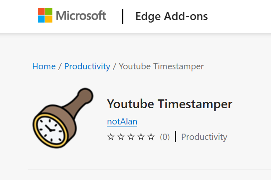Click the Microsoft wordmark text
The image size is (271, 180).
[x=81, y=16]
